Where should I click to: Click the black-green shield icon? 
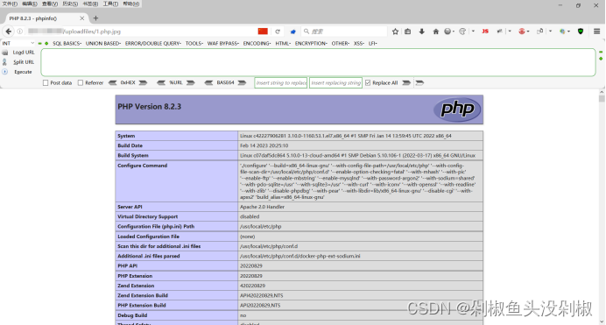click(581, 32)
